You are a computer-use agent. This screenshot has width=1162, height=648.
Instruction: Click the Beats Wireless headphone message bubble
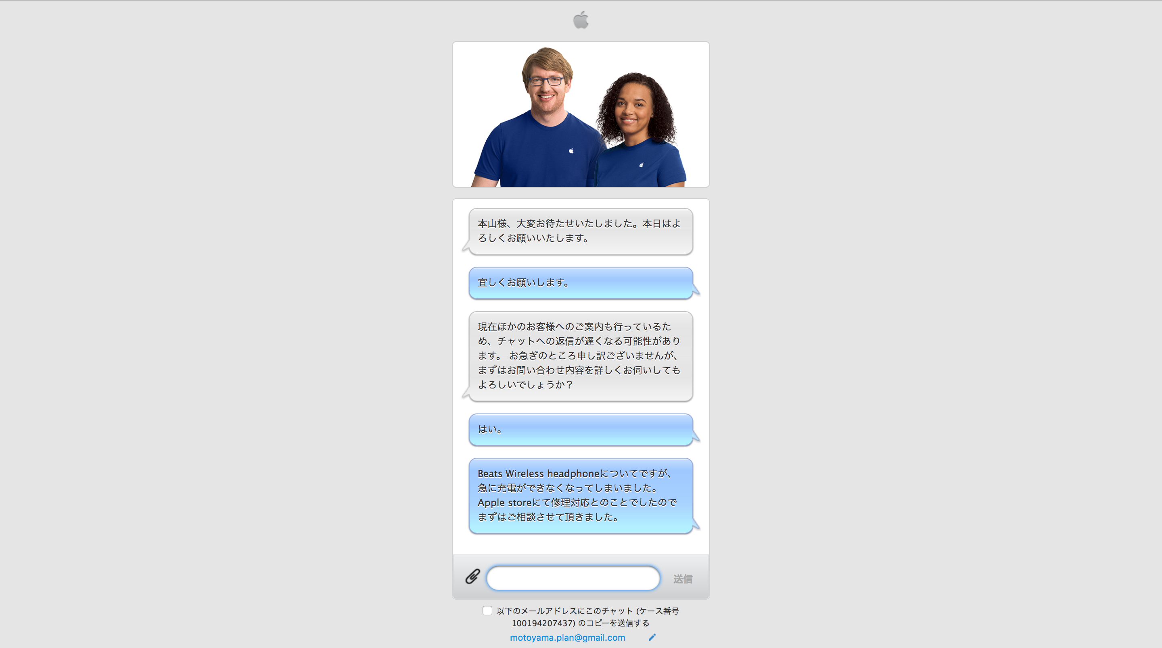point(581,495)
